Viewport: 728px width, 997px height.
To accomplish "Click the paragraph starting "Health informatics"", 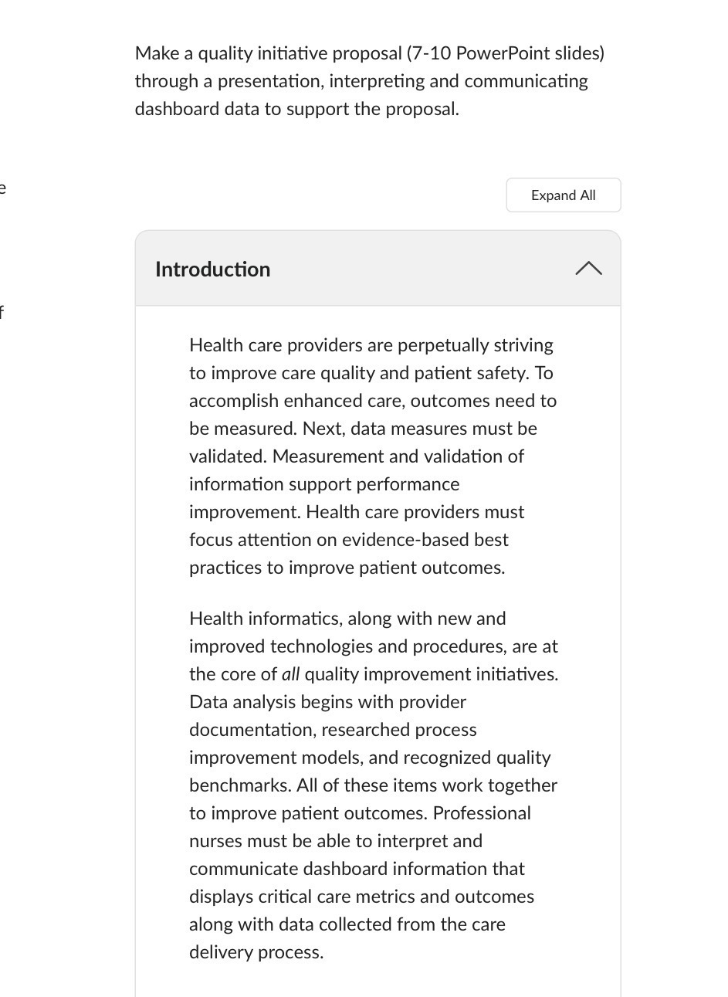I will [374, 785].
